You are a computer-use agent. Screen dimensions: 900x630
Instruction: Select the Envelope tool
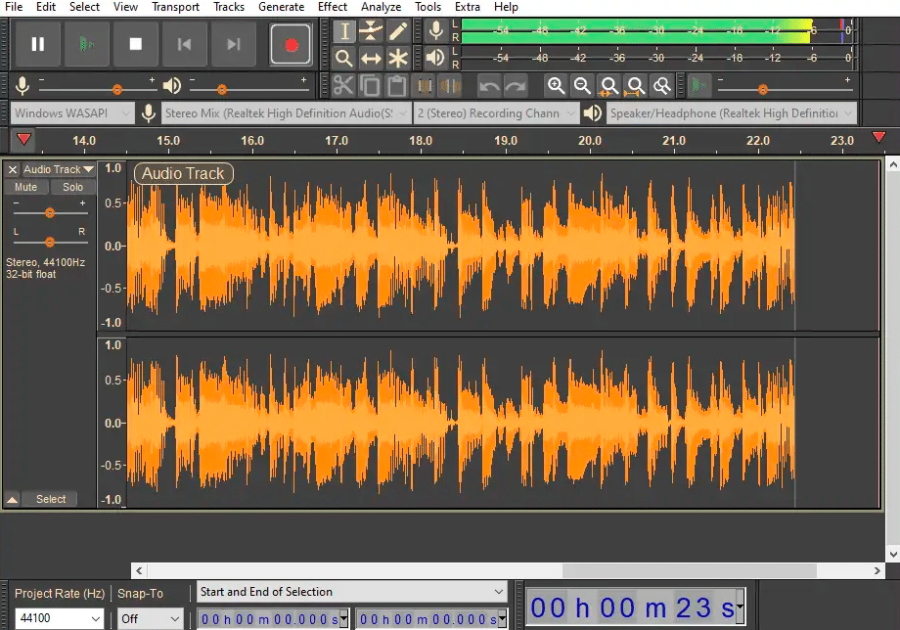[371, 31]
